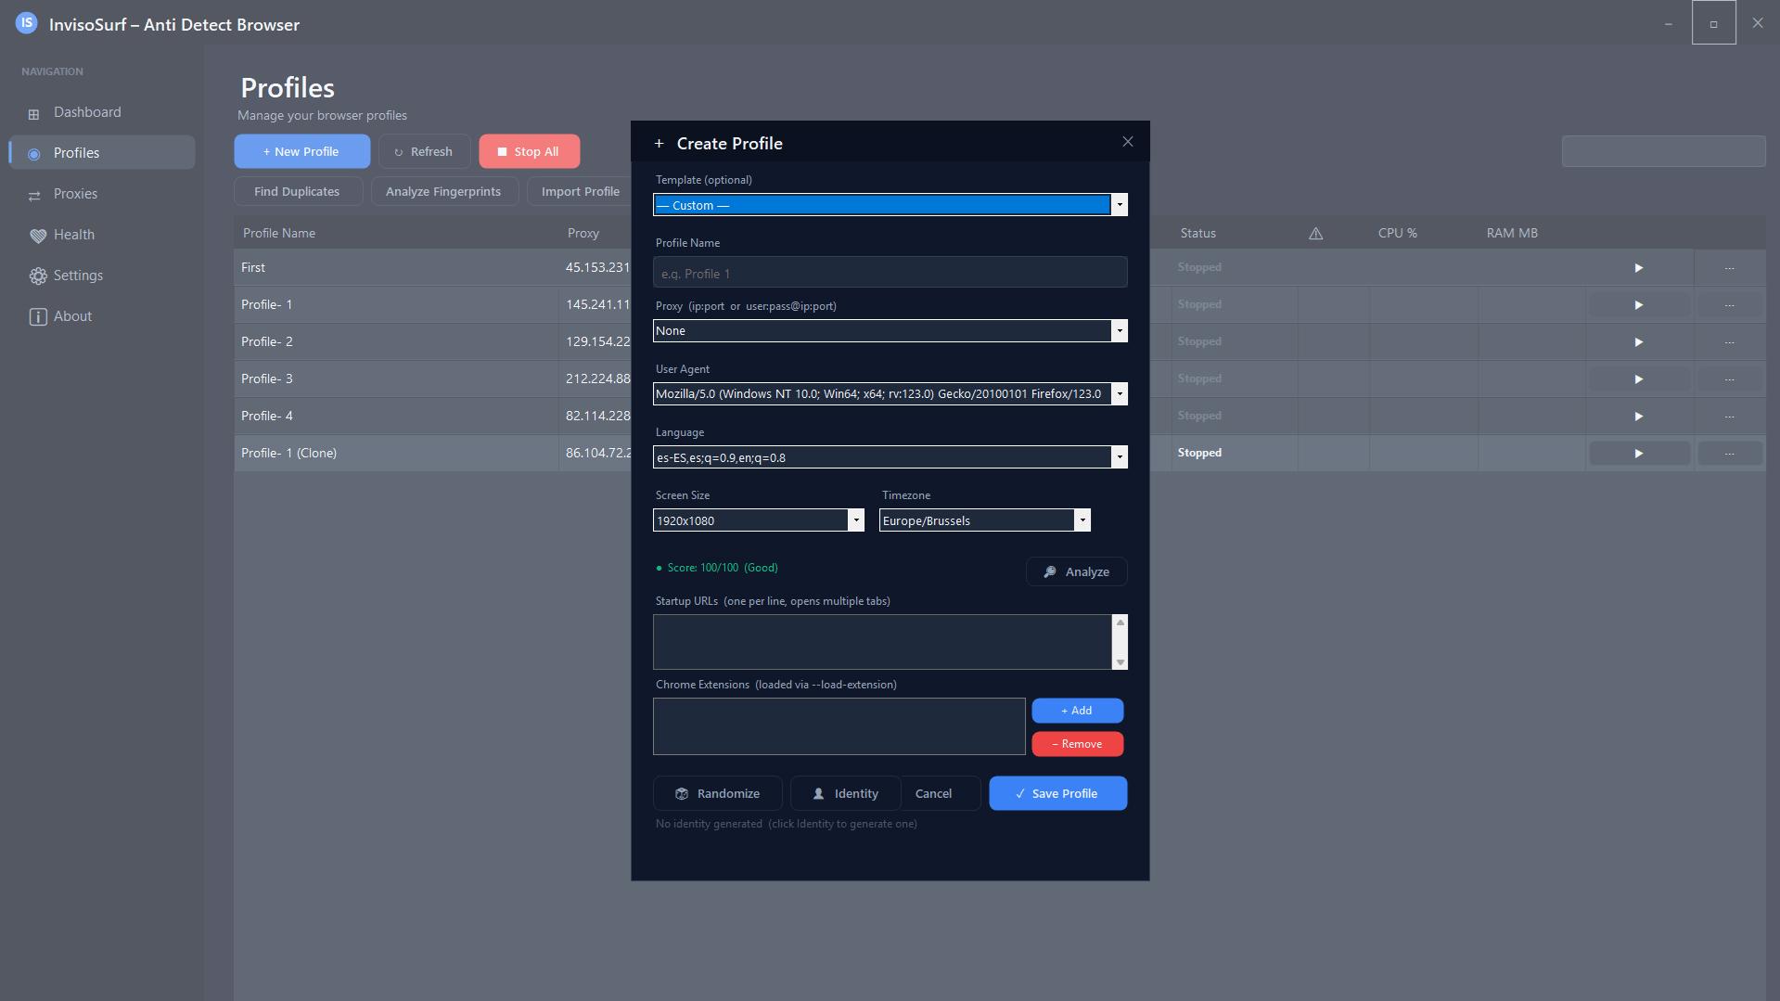Screen dimensions: 1780x1001
Task: Open the Template dropdown arrow
Action: [x=1119, y=205]
